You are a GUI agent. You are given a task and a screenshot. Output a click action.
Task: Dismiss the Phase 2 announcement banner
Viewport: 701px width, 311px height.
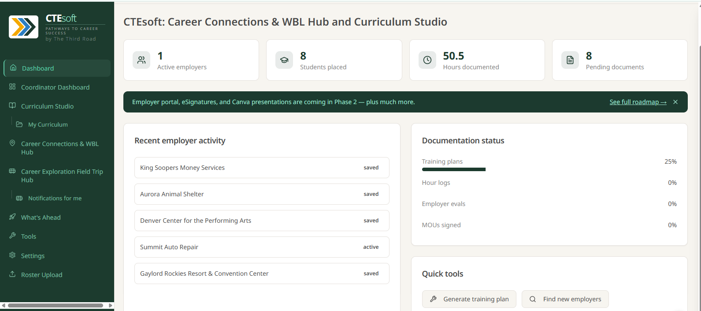click(675, 102)
